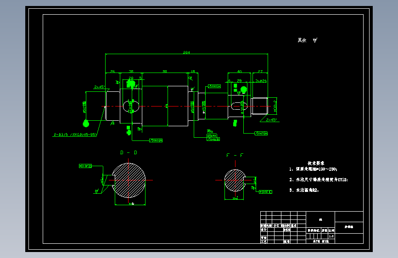This screenshot has width=398, height=258.
Task: Click the 分区 header cell in title block
Action: coord(276,225)
